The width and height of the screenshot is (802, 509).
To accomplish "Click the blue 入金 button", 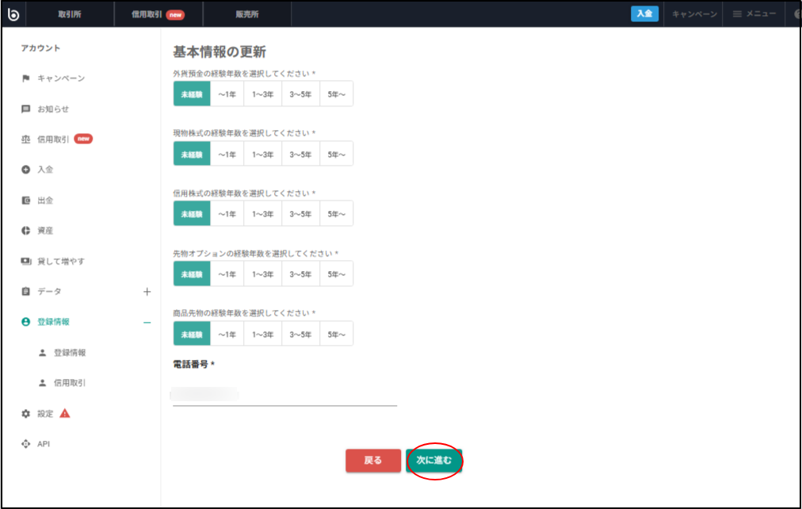I will click(644, 13).
